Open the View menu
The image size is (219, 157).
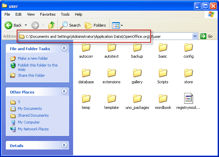(31, 14)
